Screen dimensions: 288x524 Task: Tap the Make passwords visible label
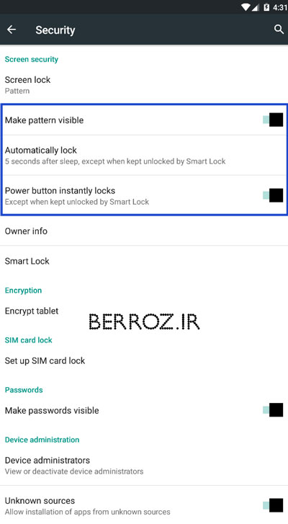click(52, 410)
